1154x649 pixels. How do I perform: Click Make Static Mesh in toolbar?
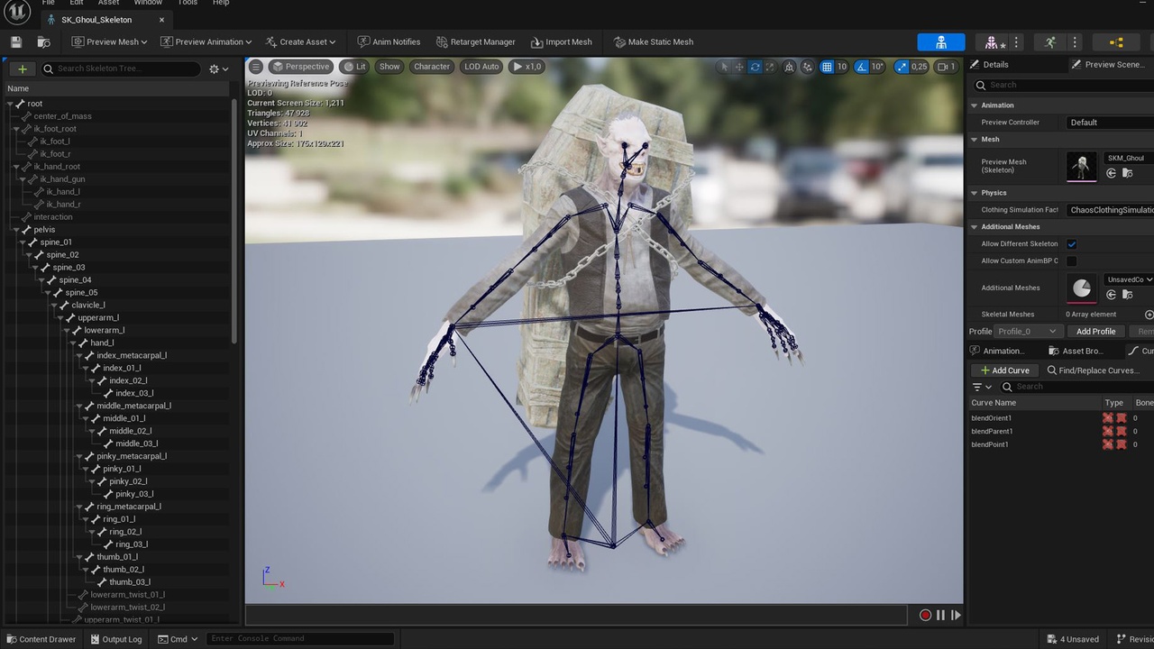click(x=654, y=41)
